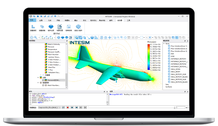Open the Compressible_Flow_Model_1 dropdown
This screenshot has width=218, height=126.
[50, 108]
